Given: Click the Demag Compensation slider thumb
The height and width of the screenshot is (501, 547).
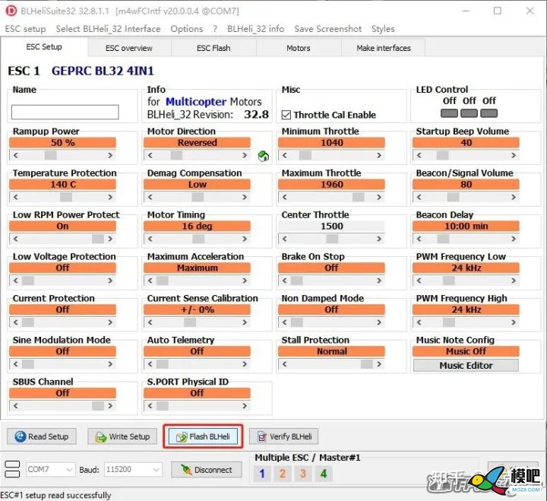Looking at the screenshot, I should [198, 197].
